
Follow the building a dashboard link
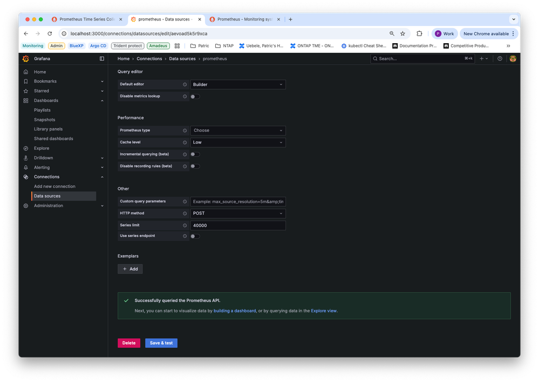click(x=235, y=311)
